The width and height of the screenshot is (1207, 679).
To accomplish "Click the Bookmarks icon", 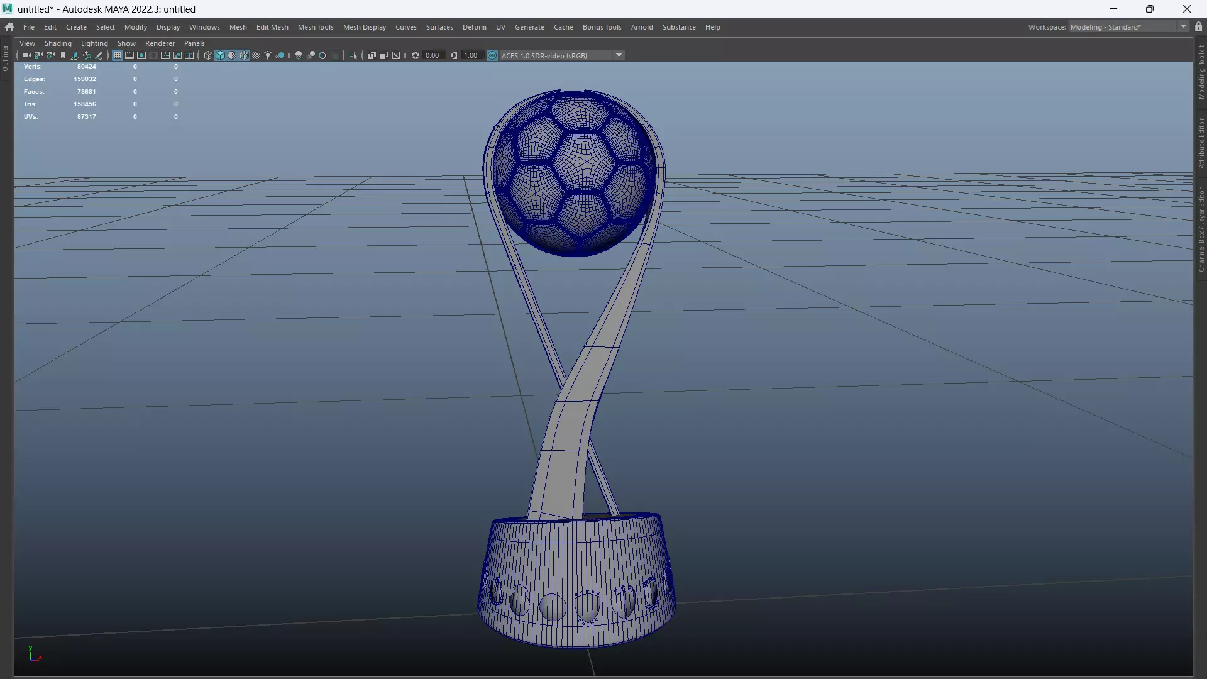I will click(63, 55).
